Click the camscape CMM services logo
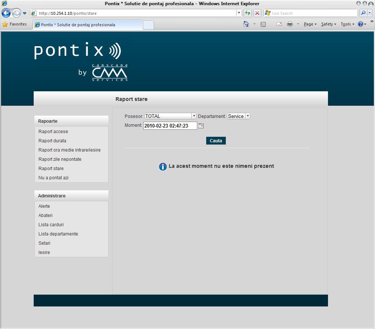 (x=110, y=72)
